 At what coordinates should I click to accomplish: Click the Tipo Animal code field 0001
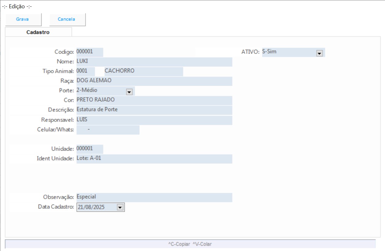point(85,71)
